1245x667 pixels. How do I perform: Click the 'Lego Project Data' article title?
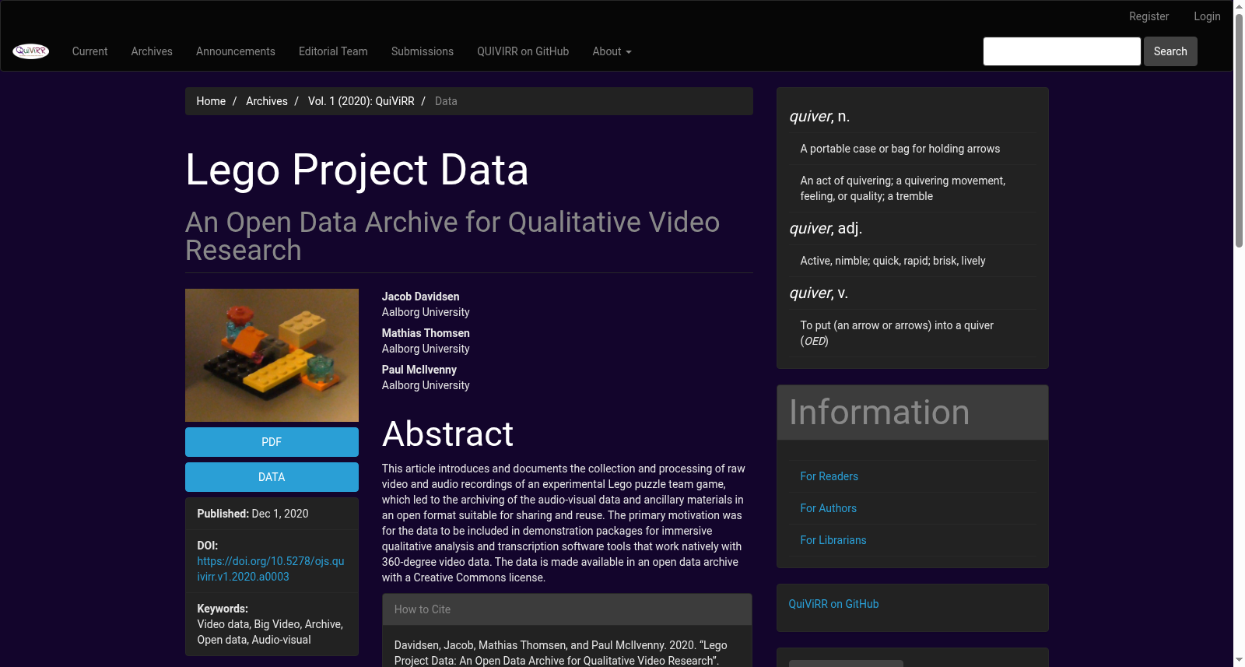(357, 170)
